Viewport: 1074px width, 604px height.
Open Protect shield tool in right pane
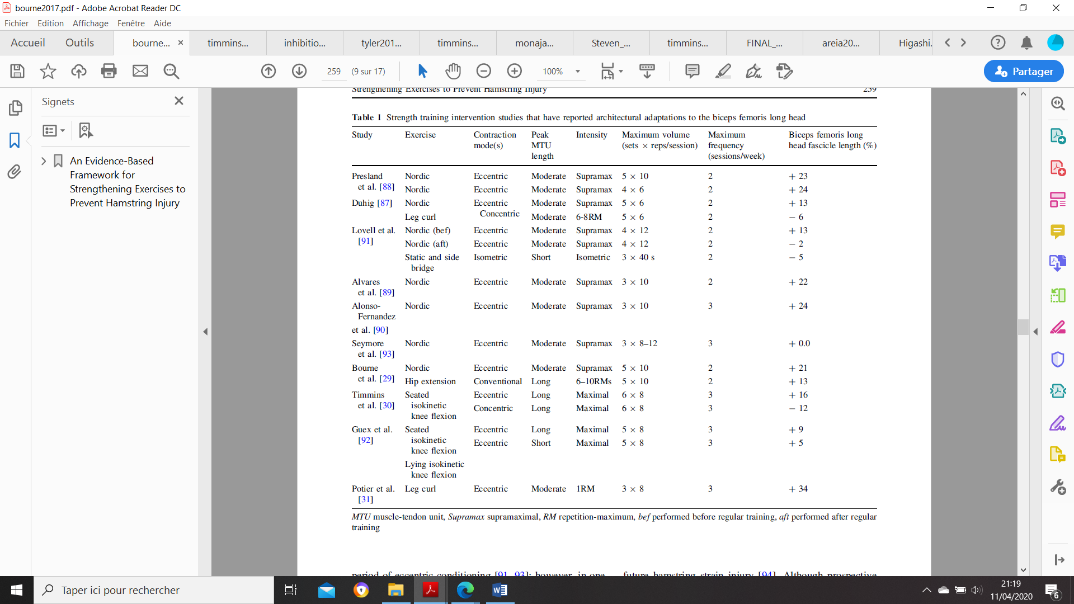pos(1058,359)
